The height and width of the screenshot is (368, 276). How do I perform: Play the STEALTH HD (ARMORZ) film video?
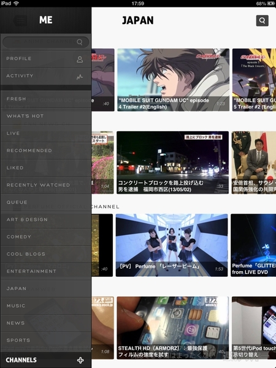pos(173,328)
